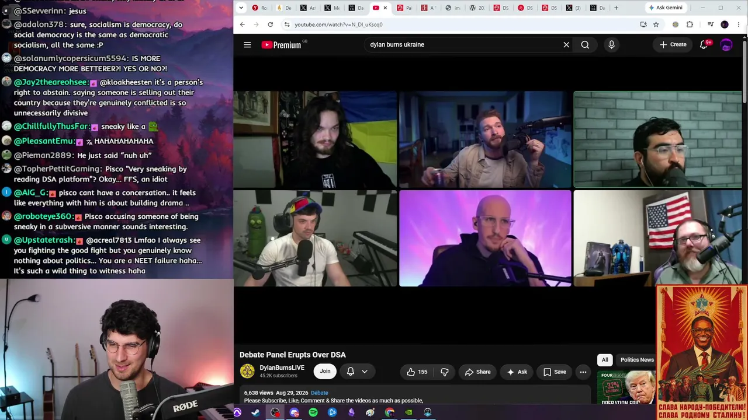Click chat username @solanumlycopersicum5594
748x420 pixels.
tap(71, 58)
